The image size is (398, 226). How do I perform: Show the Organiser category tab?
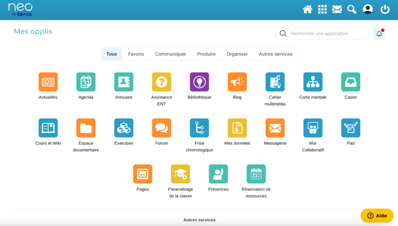coord(237,54)
